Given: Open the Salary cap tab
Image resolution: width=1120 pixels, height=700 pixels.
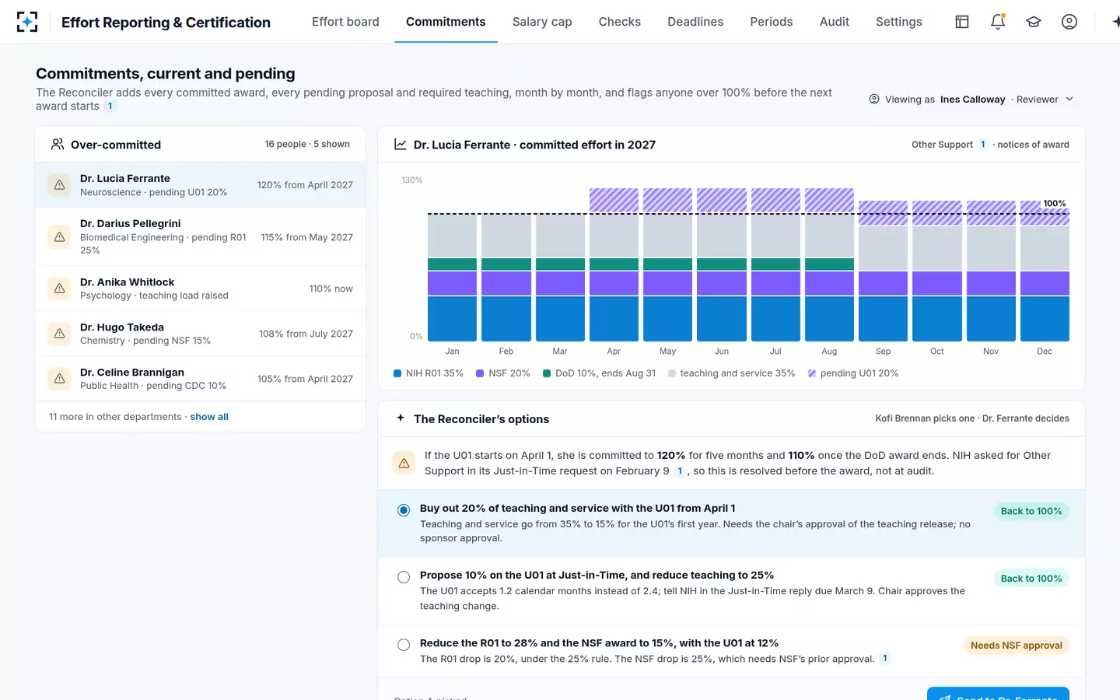Looking at the screenshot, I should click(x=542, y=22).
